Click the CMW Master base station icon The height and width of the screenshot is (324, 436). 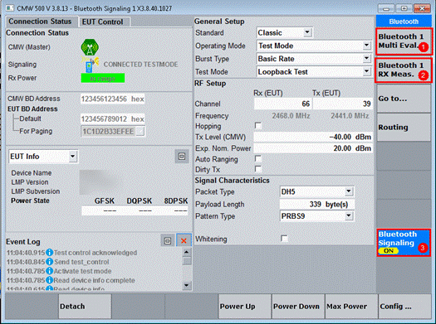[x=90, y=47]
